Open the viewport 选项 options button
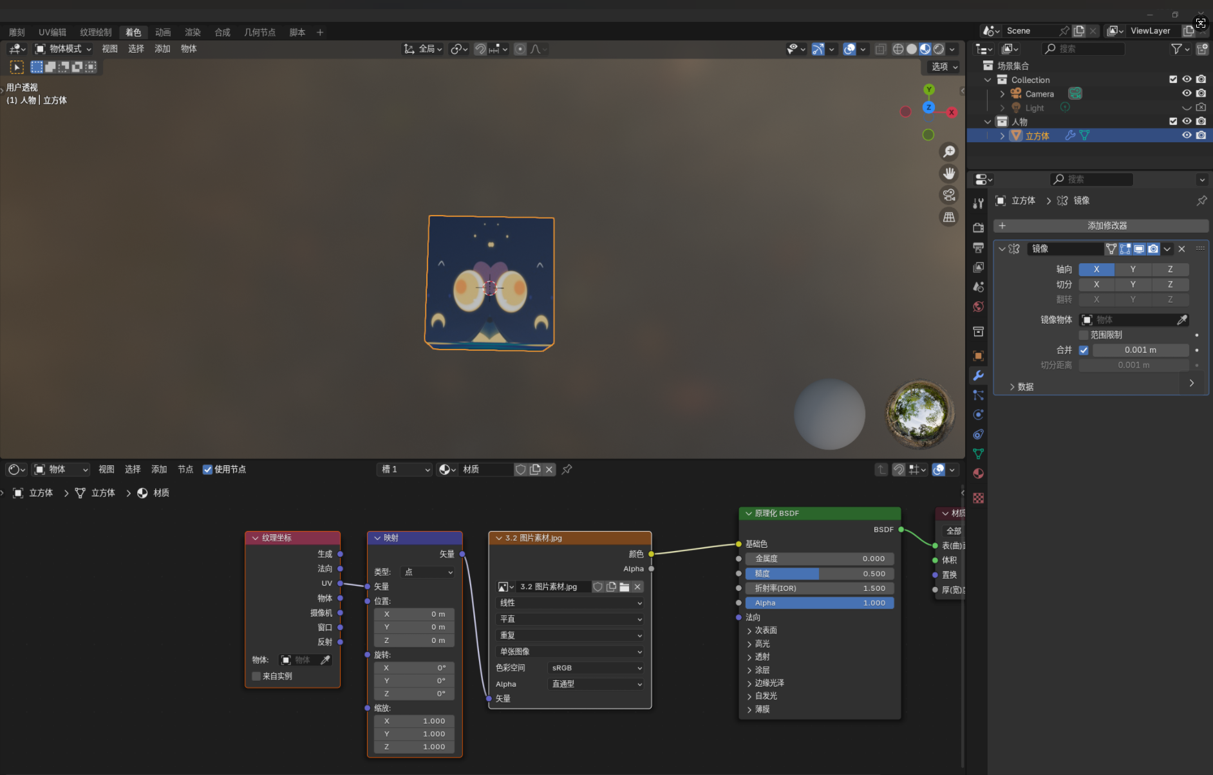The height and width of the screenshot is (775, 1213). 945,67
